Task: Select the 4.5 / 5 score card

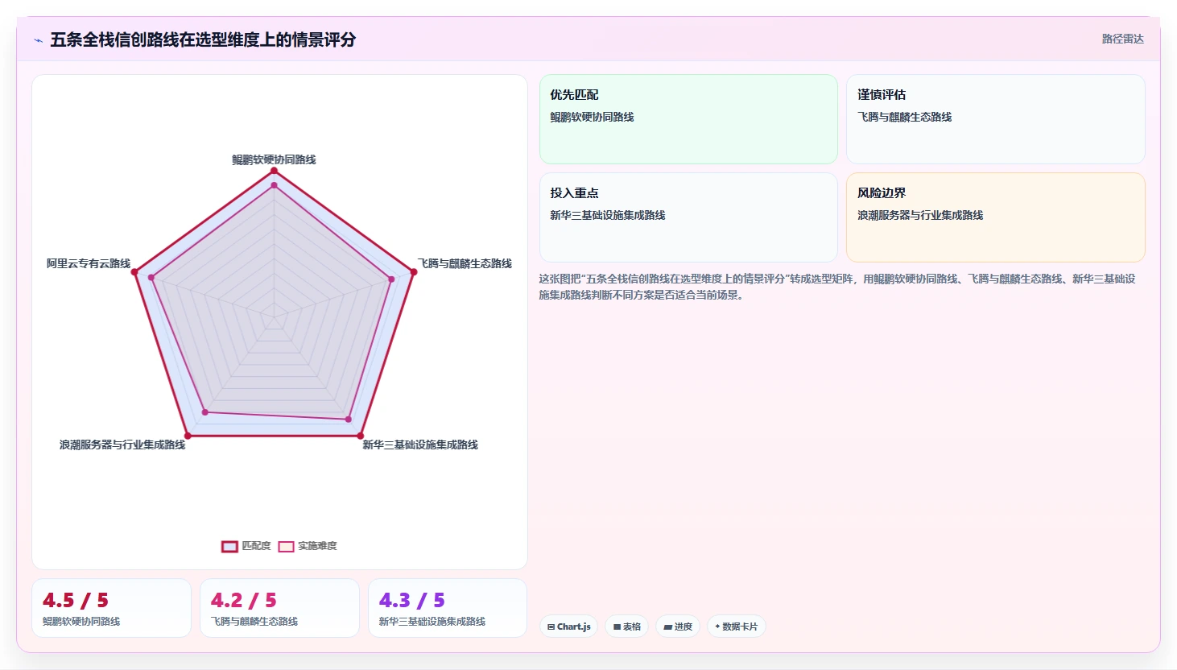Action: tap(111, 608)
